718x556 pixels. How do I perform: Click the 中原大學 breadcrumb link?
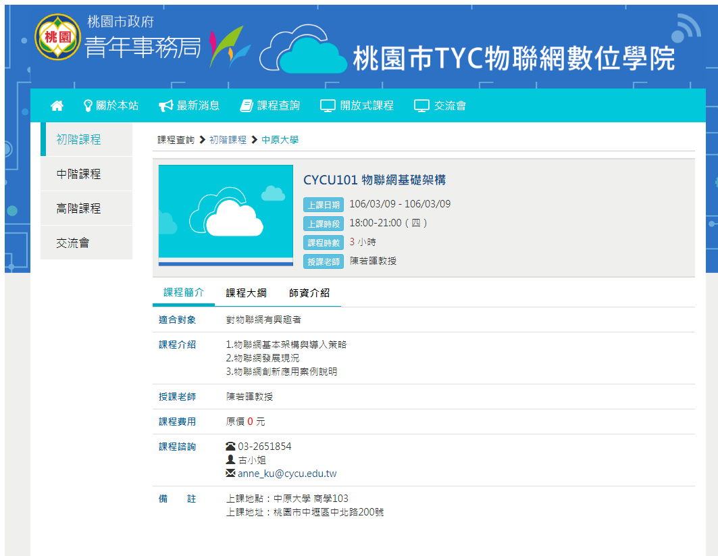point(280,140)
